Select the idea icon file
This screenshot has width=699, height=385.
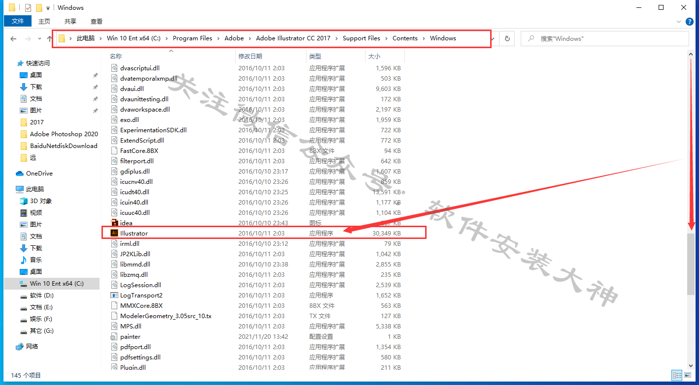pos(114,223)
